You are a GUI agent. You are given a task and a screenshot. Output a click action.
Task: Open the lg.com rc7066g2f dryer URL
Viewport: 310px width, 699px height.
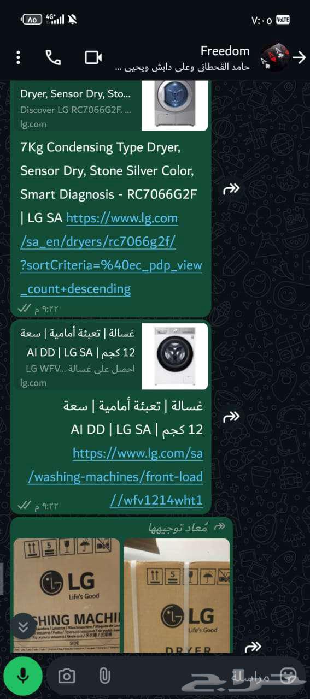(x=112, y=253)
